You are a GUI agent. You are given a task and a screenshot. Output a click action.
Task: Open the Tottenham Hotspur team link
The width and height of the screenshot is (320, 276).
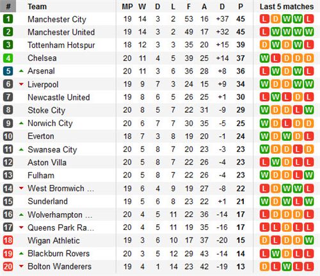point(61,45)
